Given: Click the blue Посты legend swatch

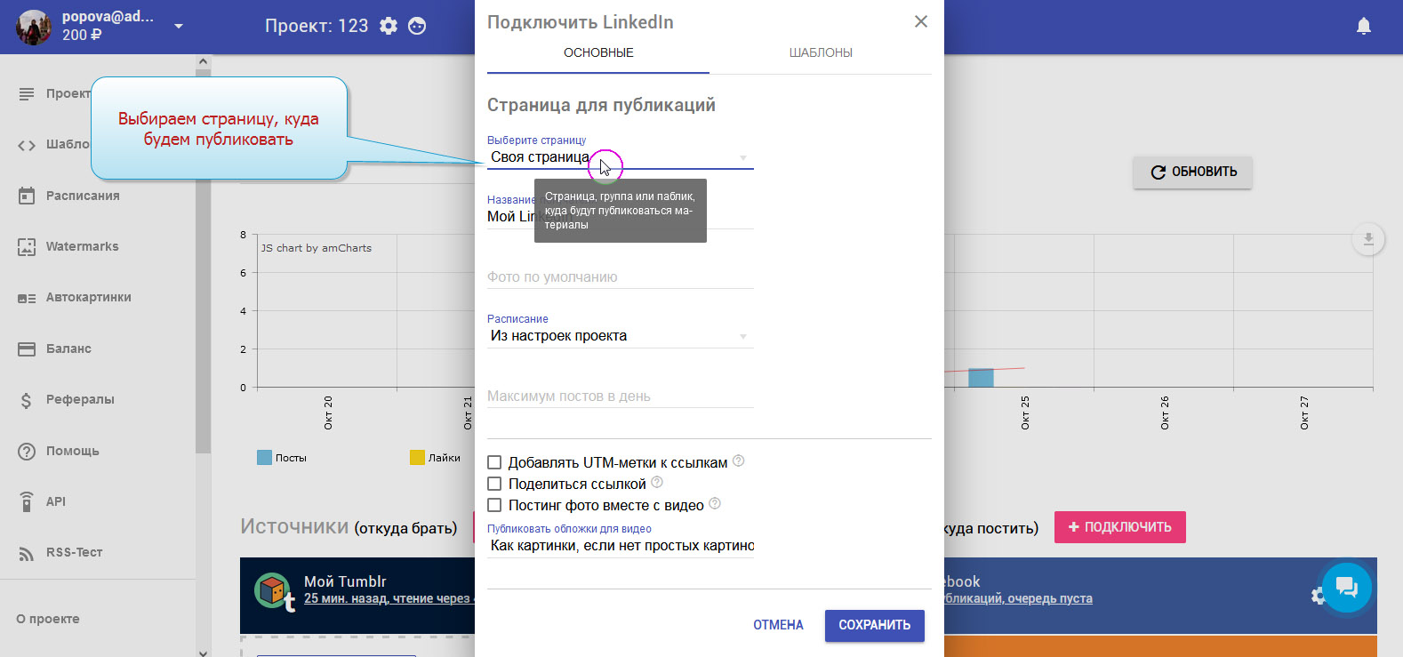Looking at the screenshot, I should click(264, 457).
